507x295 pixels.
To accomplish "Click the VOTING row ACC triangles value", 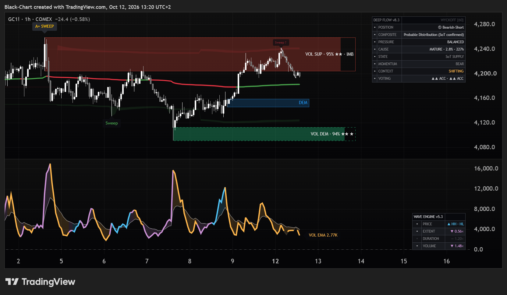I will coord(448,79).
